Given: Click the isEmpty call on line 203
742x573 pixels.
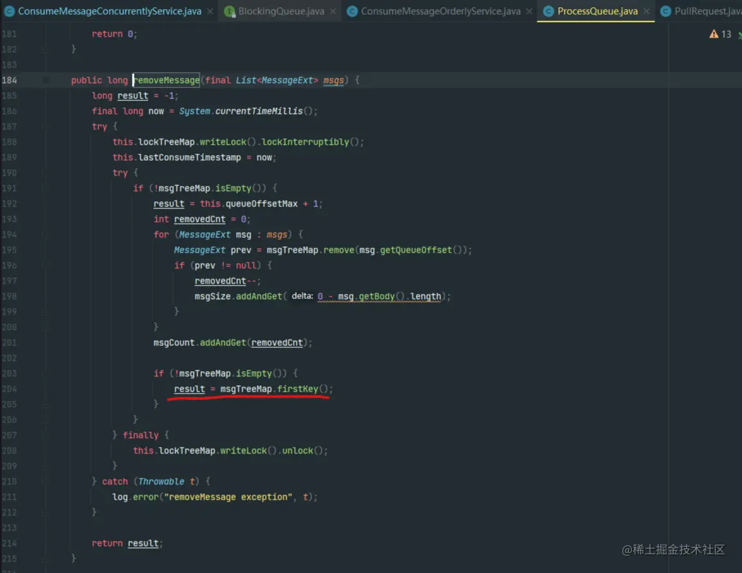Looking at the screenshot, I should [x=254, y=374].
